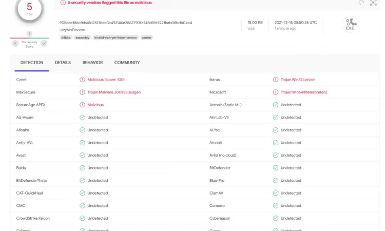This screenshot has width=385, height=231.
Task: Click the Alibaba undetected check icon
Action: 82,130
